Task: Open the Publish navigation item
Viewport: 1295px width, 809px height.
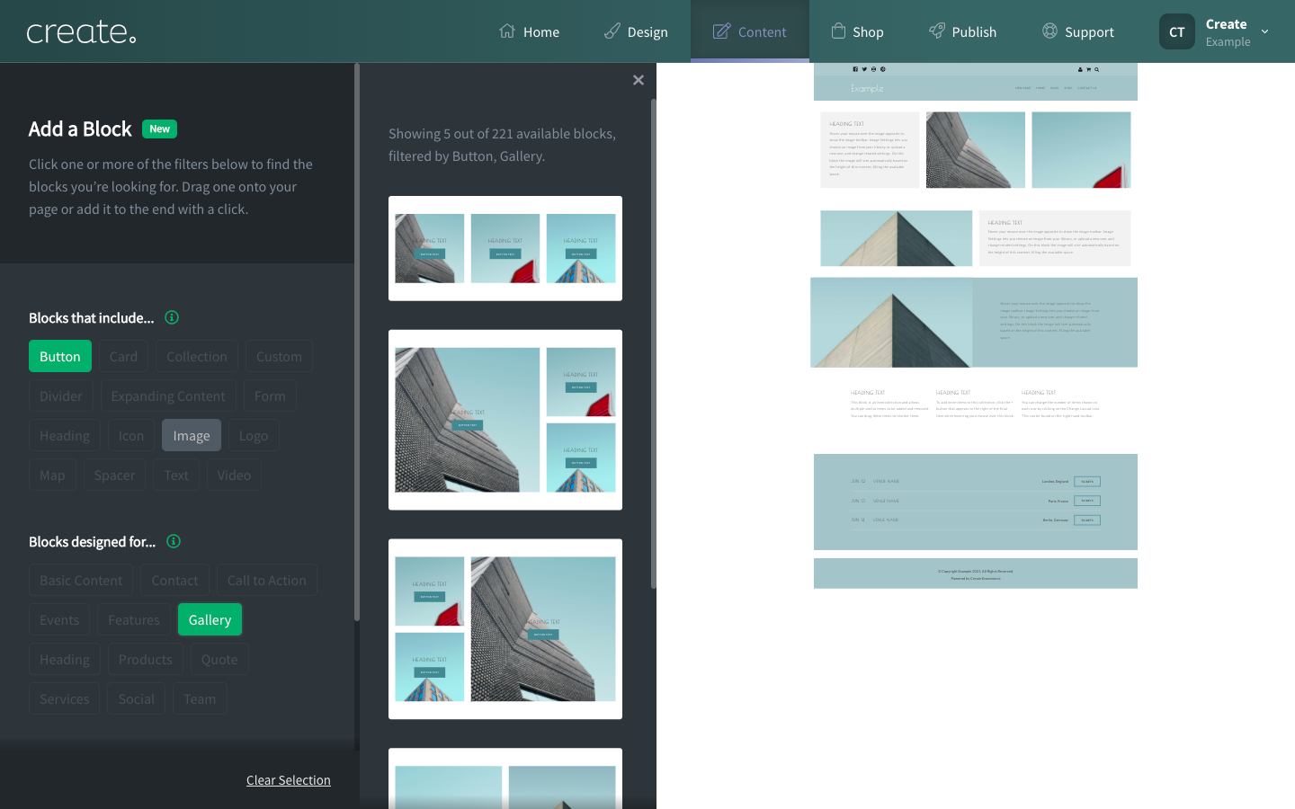Action: coord(962,31)
